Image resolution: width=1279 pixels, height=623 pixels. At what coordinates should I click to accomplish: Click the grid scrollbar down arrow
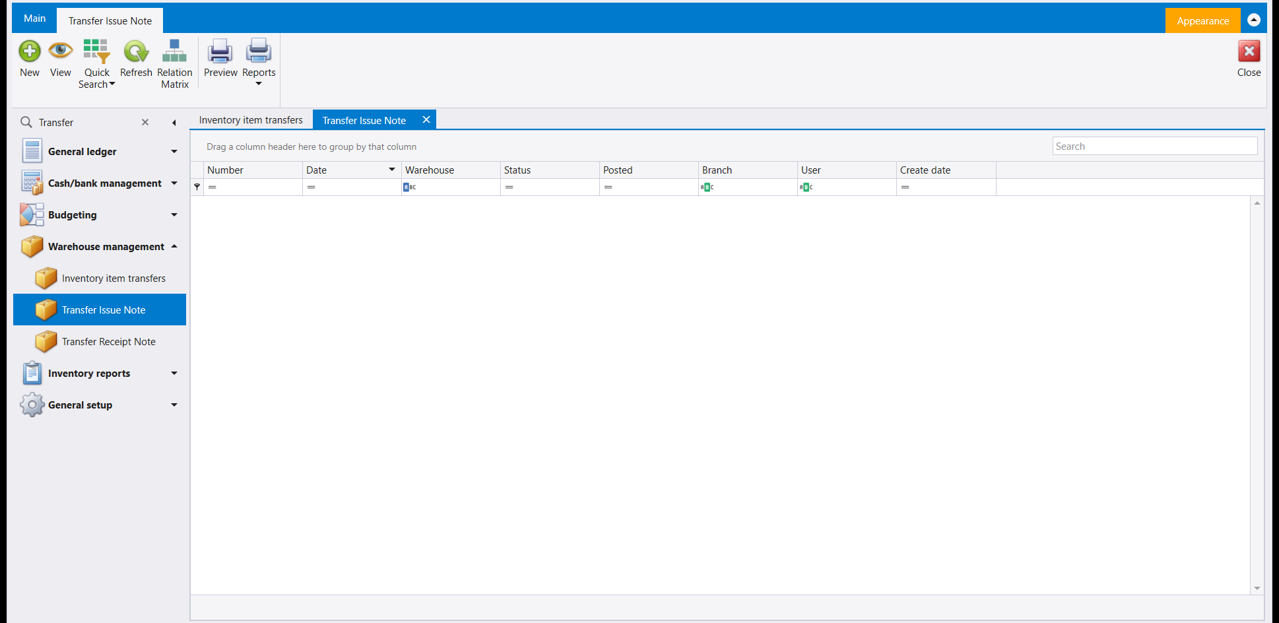coord(1257,588)
